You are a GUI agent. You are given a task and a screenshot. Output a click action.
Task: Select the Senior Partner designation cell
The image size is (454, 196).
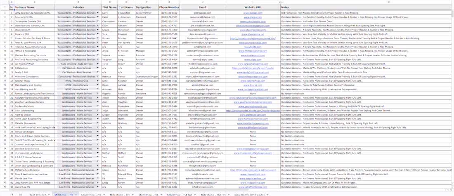point(147,13)
